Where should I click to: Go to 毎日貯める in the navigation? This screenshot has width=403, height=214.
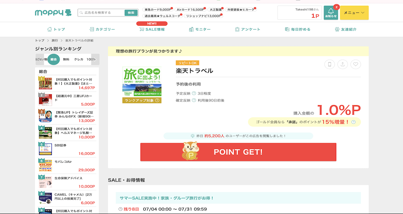pos(298,29)
